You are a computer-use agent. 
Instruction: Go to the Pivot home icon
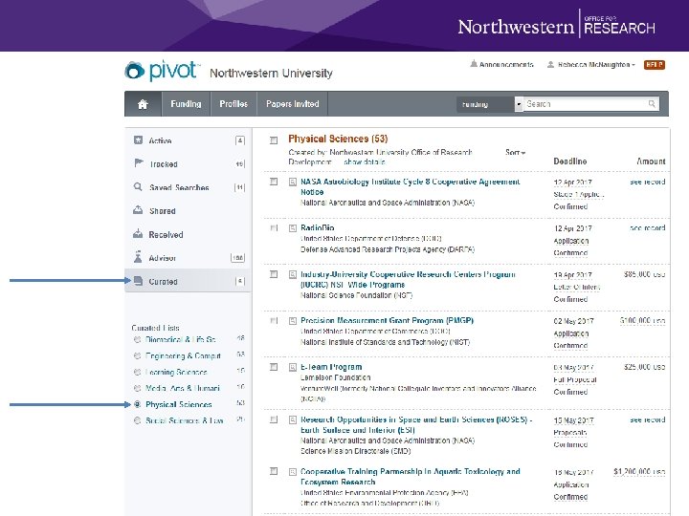click(143, 104)
